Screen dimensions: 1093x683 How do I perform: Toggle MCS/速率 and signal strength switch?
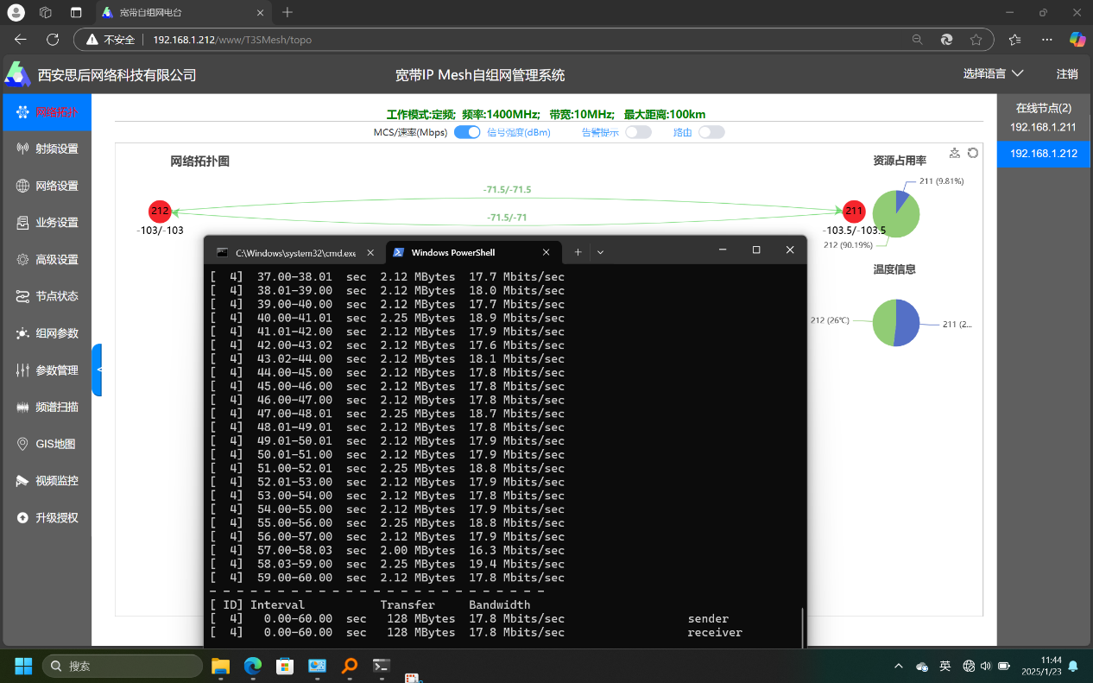467,132
